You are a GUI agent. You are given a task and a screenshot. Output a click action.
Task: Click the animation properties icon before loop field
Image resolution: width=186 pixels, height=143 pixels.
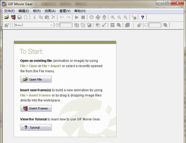pyautogui.click(x=139, y=25)
